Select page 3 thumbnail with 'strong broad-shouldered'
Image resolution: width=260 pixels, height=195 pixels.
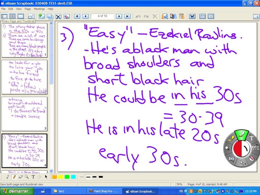point(25,114)
